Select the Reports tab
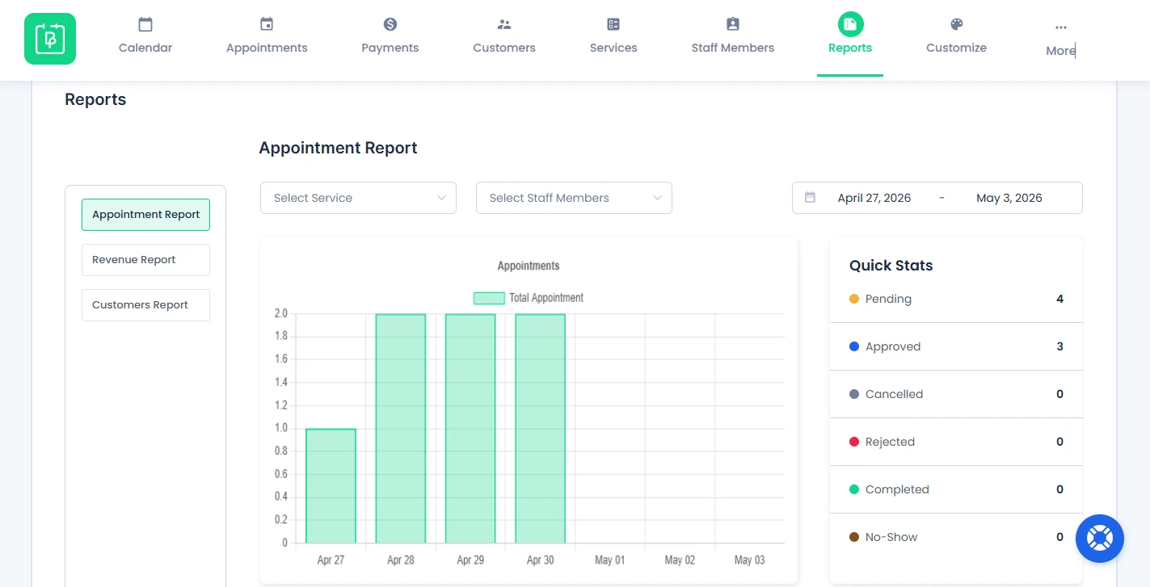The width and height of the screenshot is (1150, 587). (850, 38)
